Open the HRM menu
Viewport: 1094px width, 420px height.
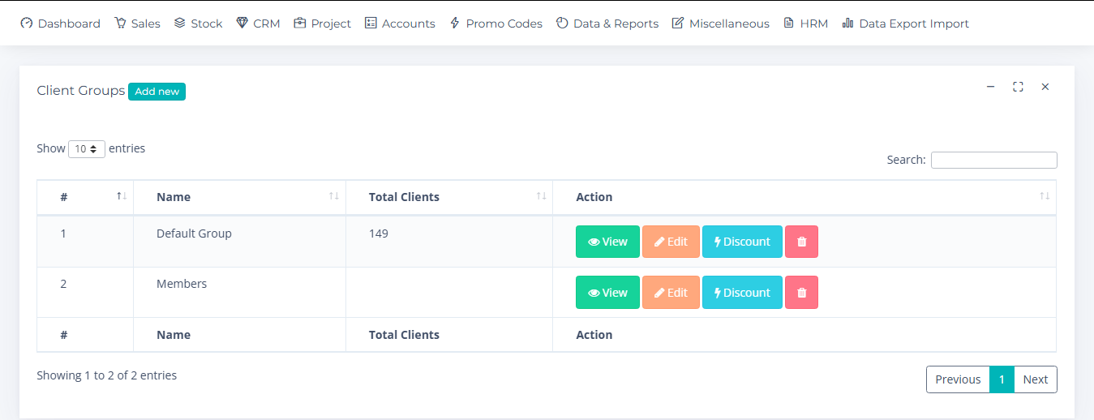coord(805,24)
